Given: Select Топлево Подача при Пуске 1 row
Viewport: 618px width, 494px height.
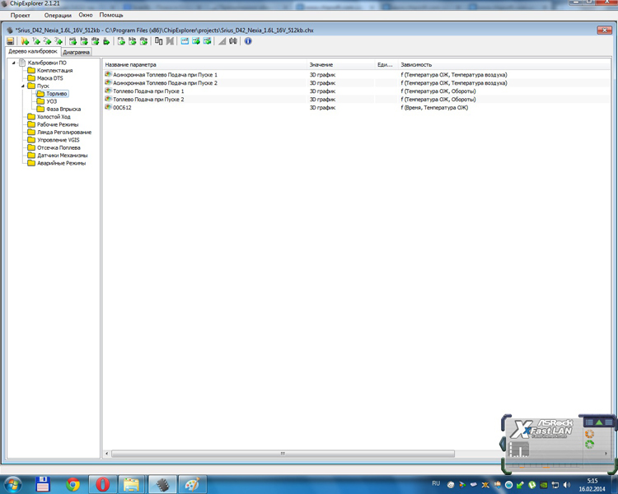Looking at the screenshot, I should (x=148, y=91).
